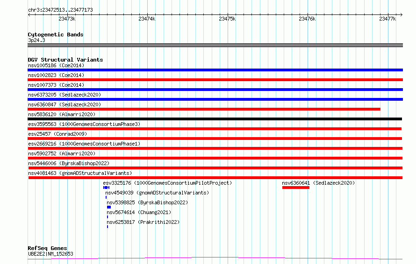Open the esv25457 (Conrad2009) red bar

coord(215,139)
